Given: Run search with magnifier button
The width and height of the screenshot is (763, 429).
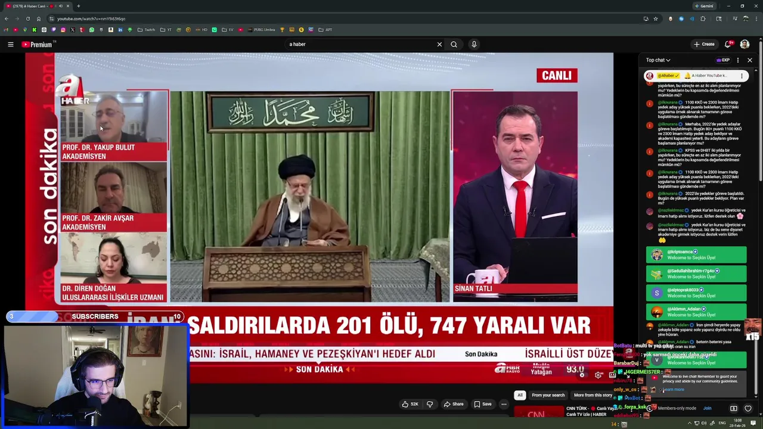Looking at the screenshot, I should pyautogui.click(x=454, y=44).
